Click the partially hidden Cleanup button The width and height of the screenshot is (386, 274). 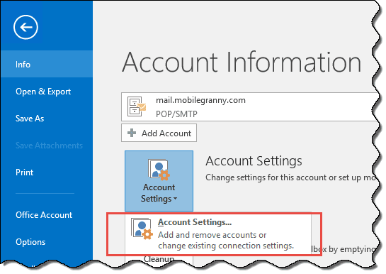(159, 260)
